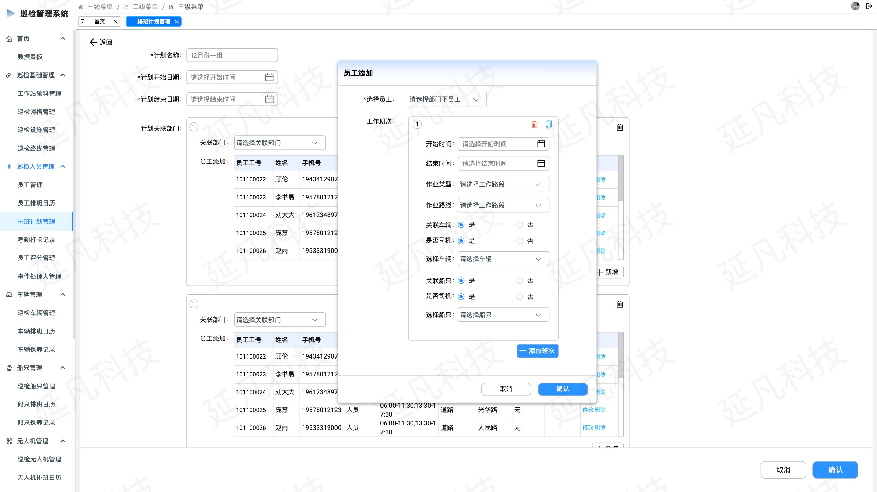The image size is (877, 492).
Task: Click page-level 确认 button at bottom
Action: click(835, 470)
